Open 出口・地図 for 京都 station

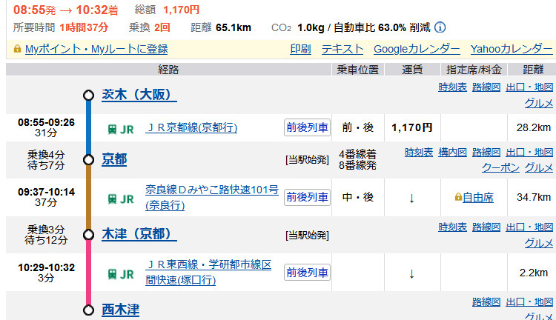click(529, 153)
